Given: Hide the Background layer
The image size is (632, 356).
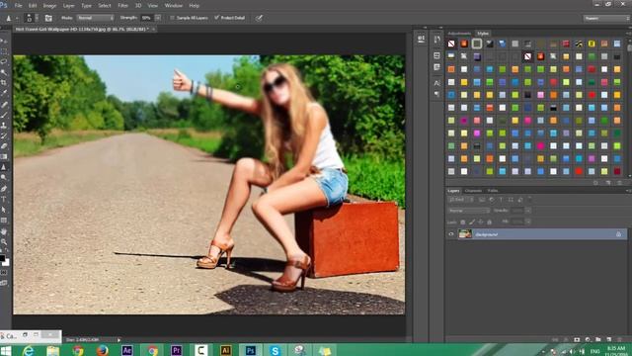Looking at the screenshot, I should tap(451, 234).
